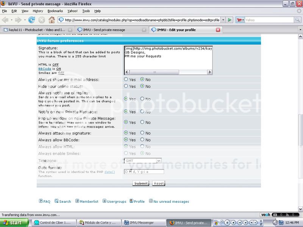The width and height of the screenshot is (303, 227).
Task: Switch to kayla111 Photobucket tab
Action: tap(37, 30)
